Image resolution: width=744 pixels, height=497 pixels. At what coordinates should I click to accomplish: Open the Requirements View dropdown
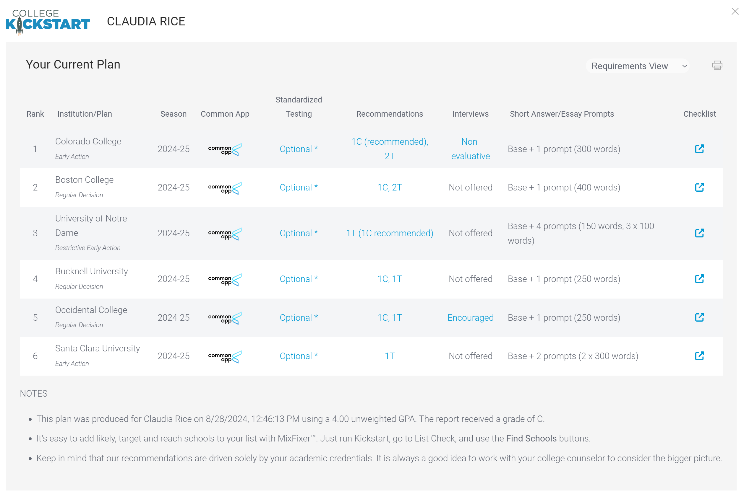637,66
